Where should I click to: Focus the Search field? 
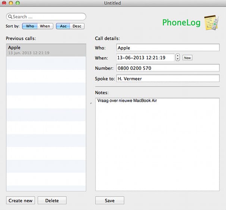[46, 17]
